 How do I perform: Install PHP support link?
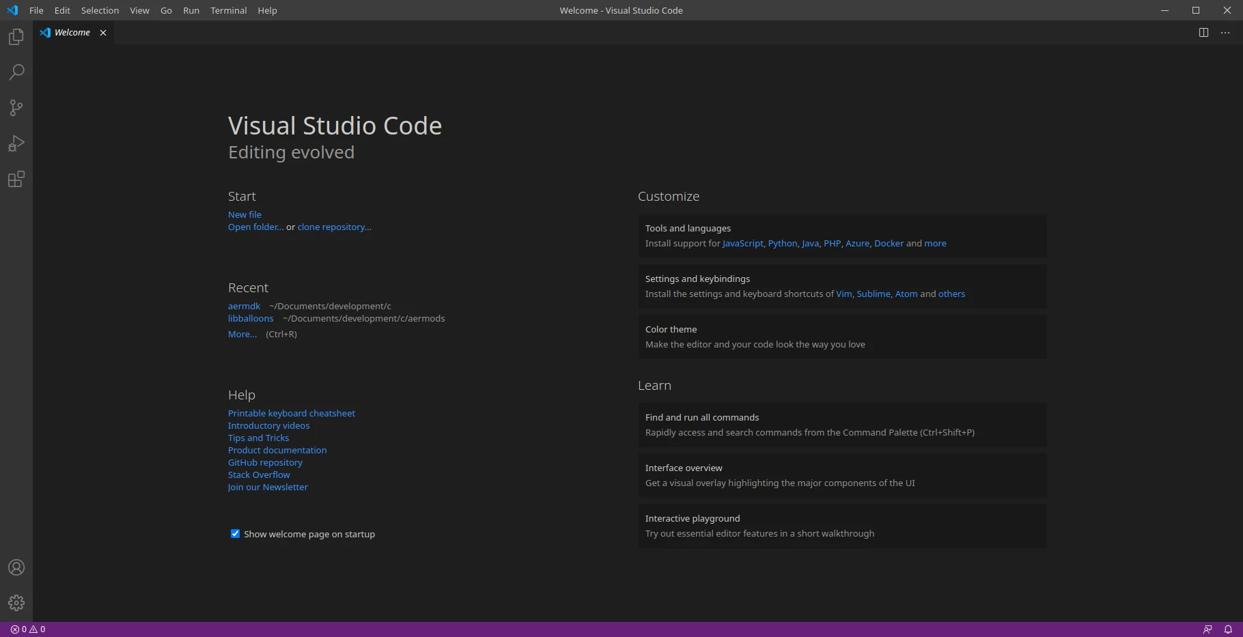click(x=832, y=243)
